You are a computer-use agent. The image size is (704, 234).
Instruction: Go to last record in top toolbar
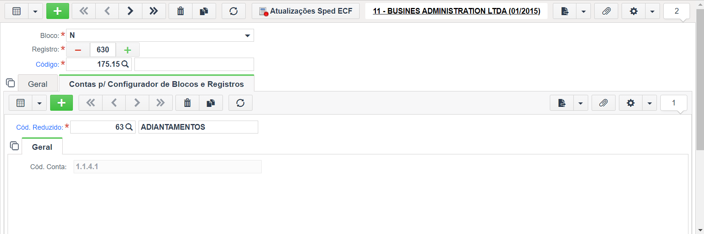(154, 11)
